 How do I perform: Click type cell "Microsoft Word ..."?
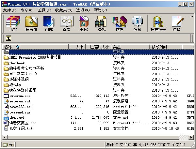[x=130, y=123]
